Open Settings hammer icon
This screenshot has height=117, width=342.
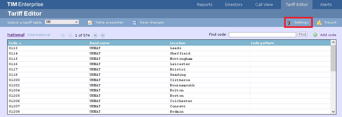289,23
